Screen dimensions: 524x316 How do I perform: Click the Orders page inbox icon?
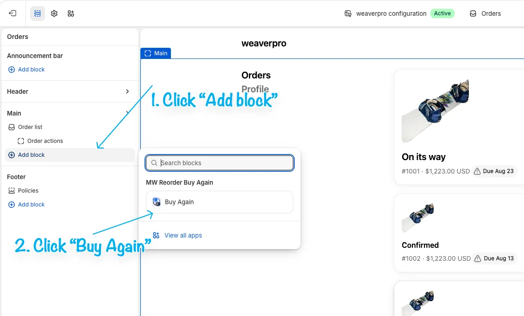coord(473,13)
